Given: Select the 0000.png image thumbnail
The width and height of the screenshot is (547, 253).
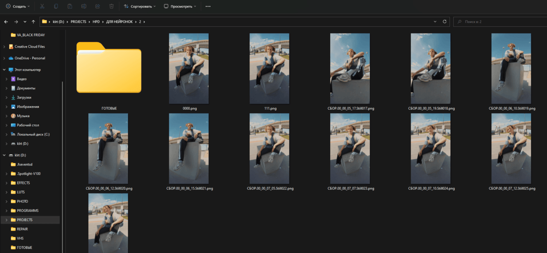Looking at the screenshot, I should point(189,69).
